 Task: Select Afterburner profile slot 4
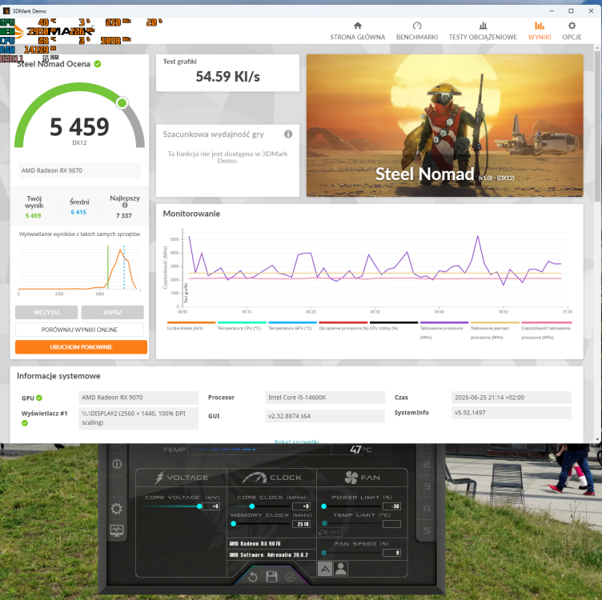427,509
